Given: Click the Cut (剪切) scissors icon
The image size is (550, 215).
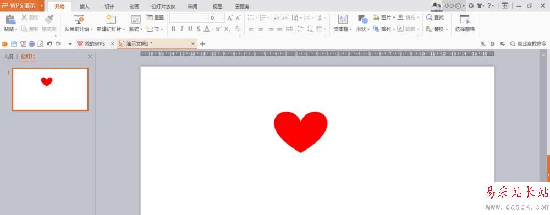Looking at the screenshot, I should (24, 18).
